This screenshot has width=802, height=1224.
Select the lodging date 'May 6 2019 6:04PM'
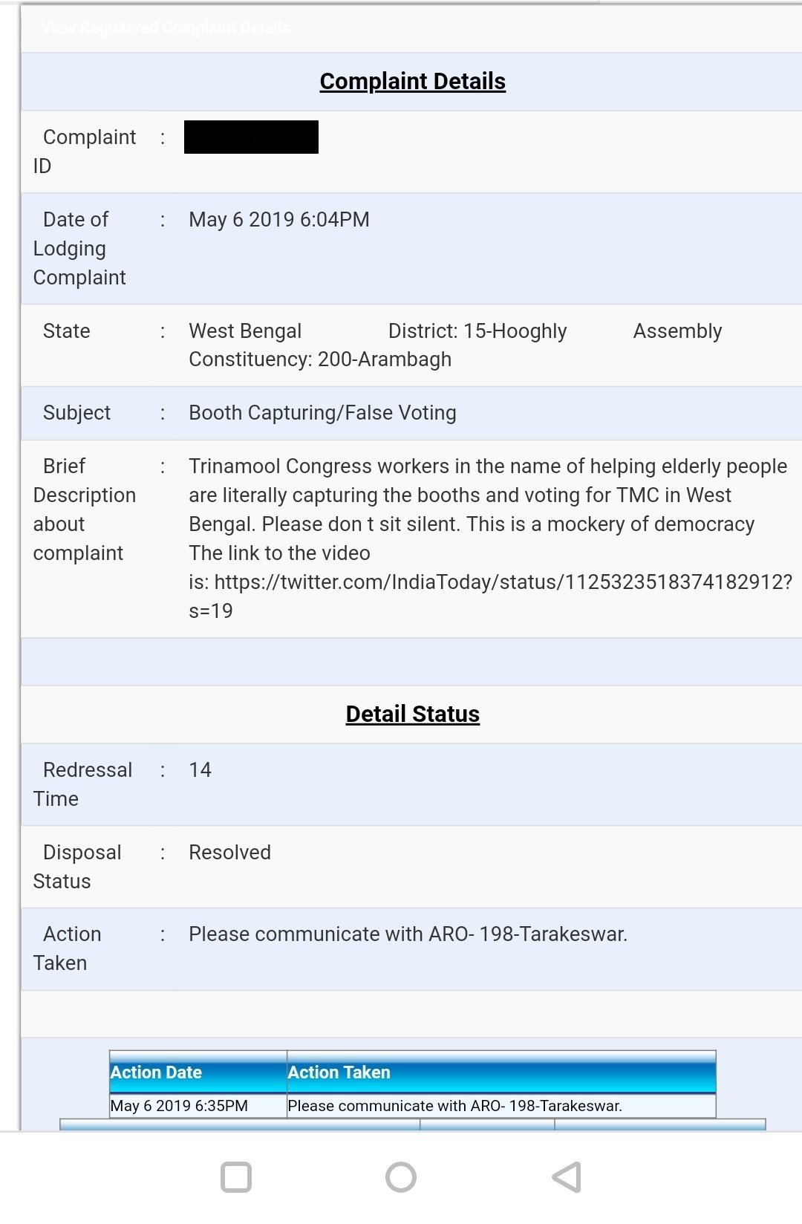[278, 220]
